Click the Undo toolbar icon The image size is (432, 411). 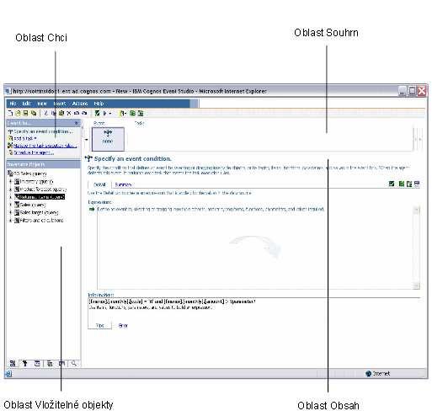point(77,113)
